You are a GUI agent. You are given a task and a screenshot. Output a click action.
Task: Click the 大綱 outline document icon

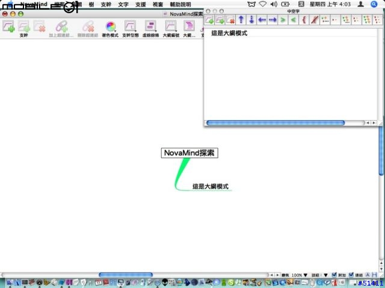coord(189,26)
